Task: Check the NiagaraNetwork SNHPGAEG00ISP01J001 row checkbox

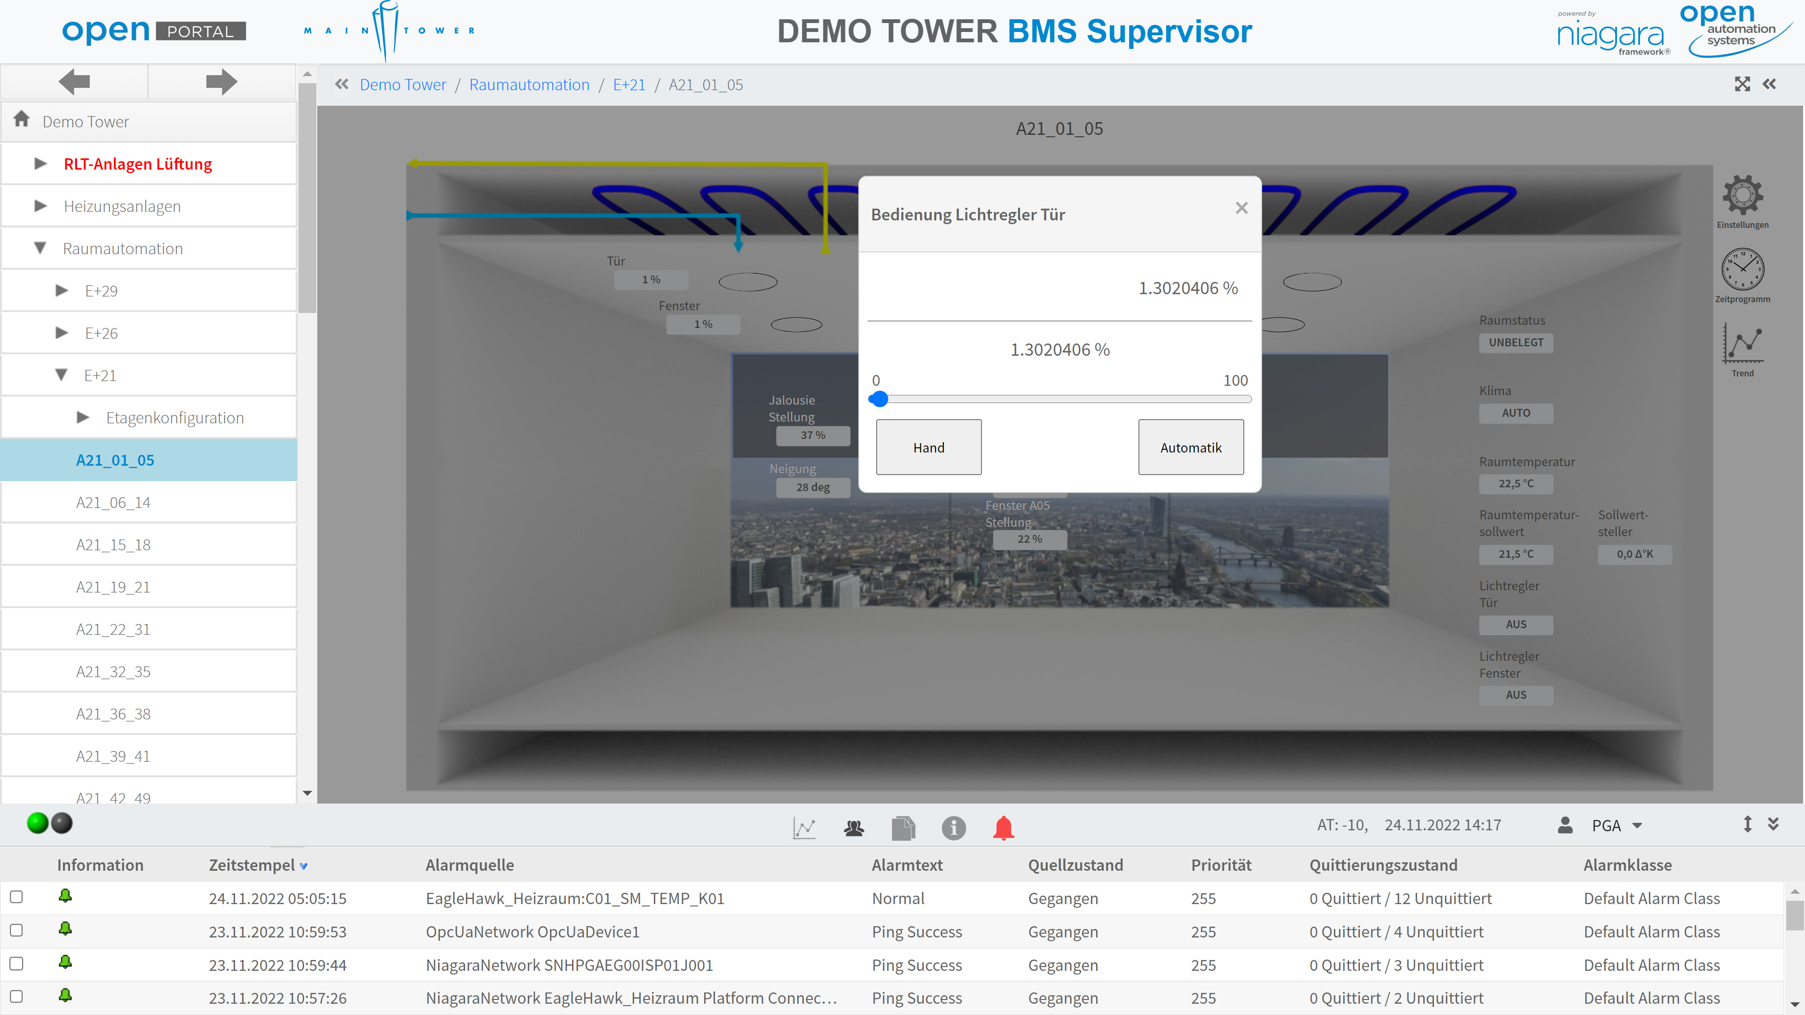Action: (x=16, y=964)
